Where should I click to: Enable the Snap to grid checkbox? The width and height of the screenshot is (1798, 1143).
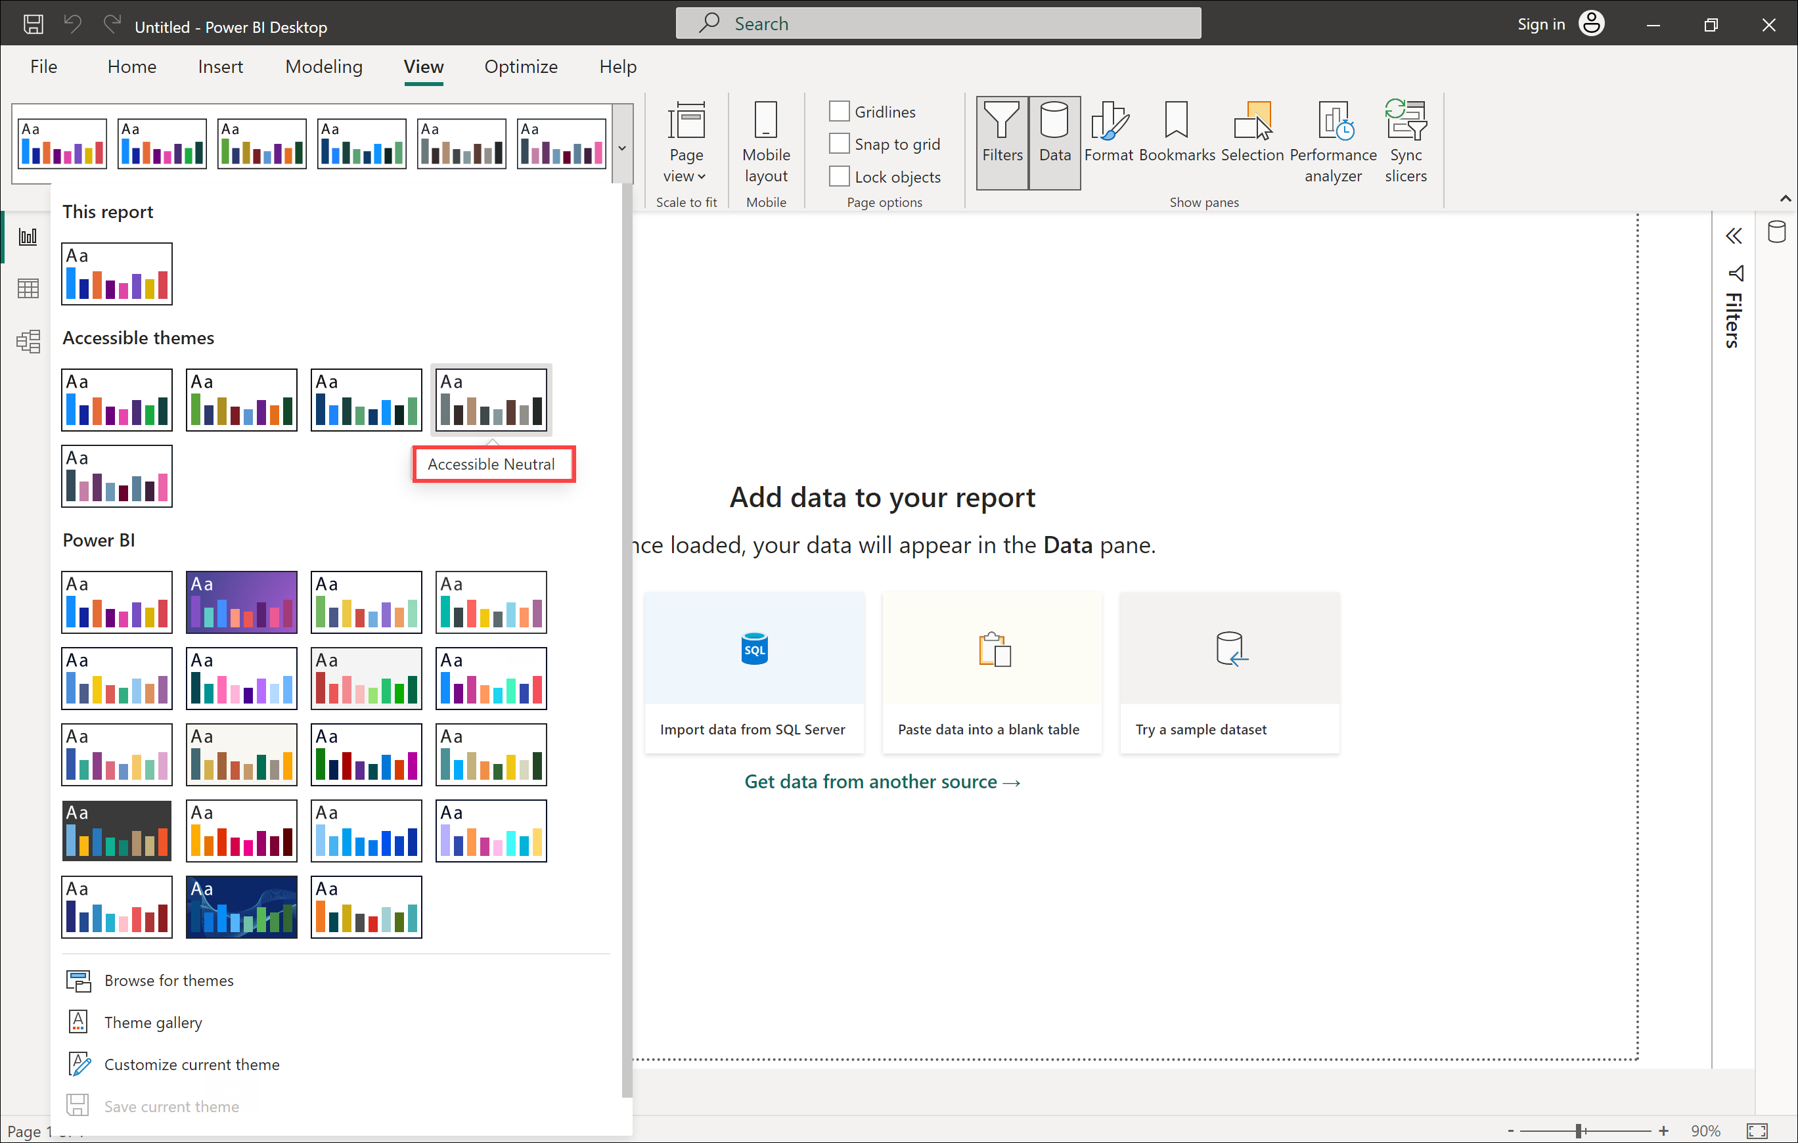pos(840,143)
